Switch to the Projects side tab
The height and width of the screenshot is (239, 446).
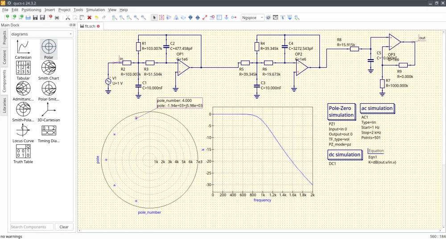coord(5,38)
